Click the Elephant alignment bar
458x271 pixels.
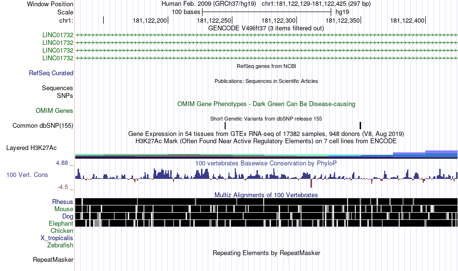[x=266, y=223]
